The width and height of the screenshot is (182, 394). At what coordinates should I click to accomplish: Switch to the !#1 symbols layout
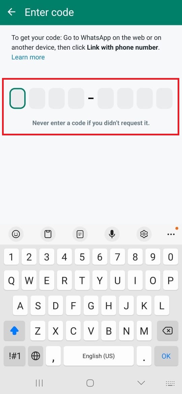[x=14, y=356]
